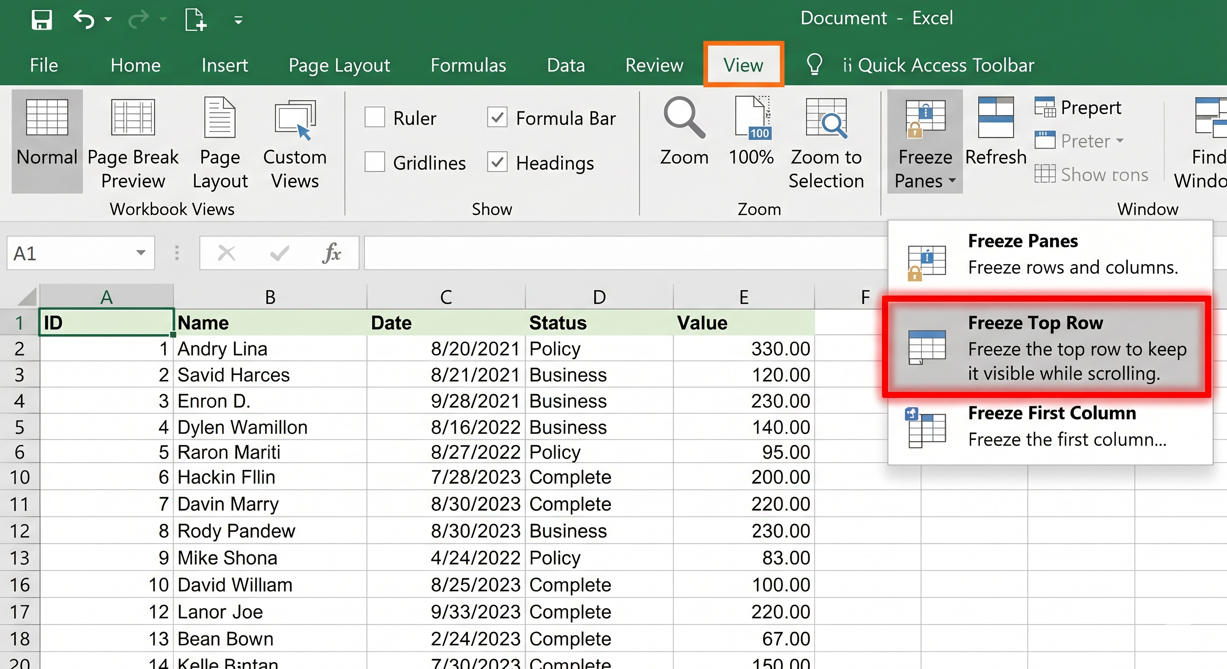Select the ID header cell
The height and width of the screenshot is (669, 1227).
106,322
